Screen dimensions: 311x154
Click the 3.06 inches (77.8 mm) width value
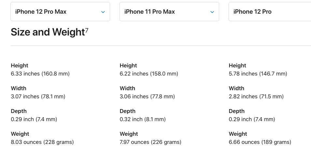(147, 96)
